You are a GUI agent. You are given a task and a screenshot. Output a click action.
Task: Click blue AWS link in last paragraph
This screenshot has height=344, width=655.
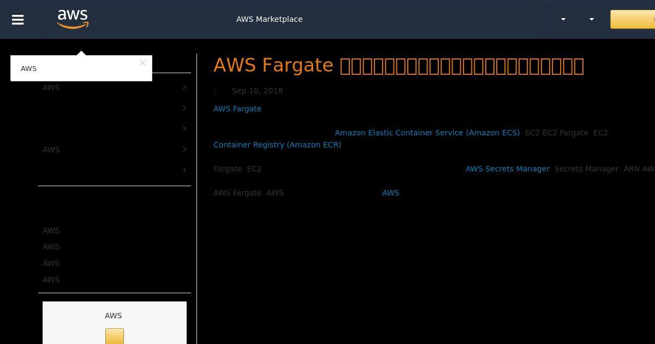(x=391, y=193)
